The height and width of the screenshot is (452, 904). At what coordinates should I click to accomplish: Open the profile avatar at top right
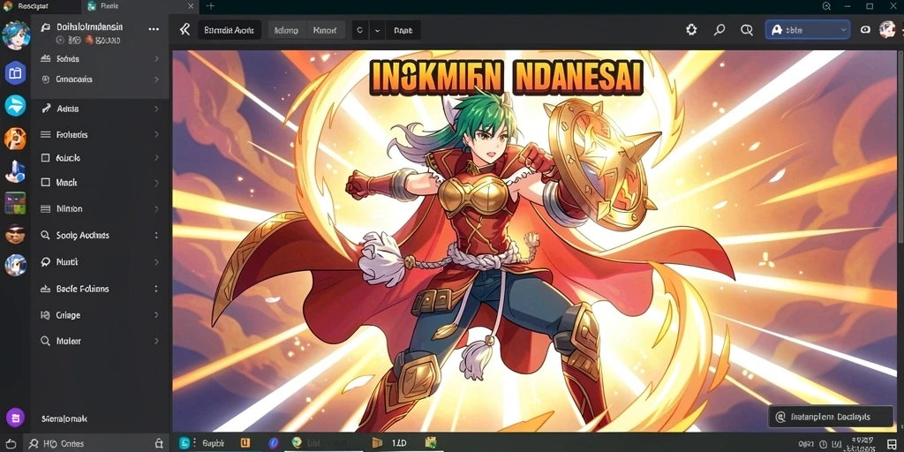point(887,29)
